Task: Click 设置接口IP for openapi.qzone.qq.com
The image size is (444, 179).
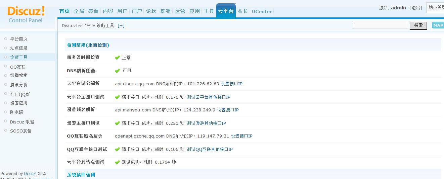Action: point(241,136)
